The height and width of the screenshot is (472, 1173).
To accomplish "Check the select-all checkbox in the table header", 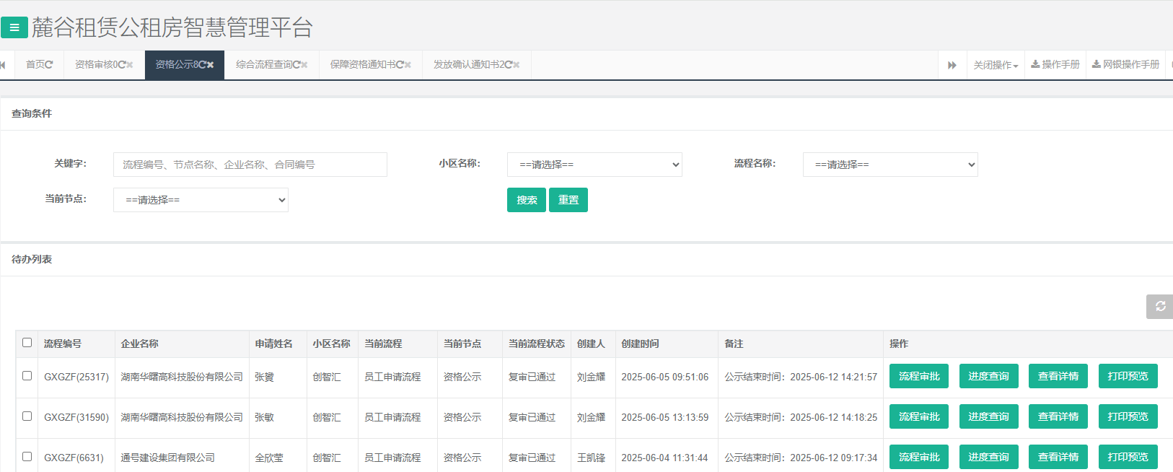I will pyautogui.click(x=27, y=343).
